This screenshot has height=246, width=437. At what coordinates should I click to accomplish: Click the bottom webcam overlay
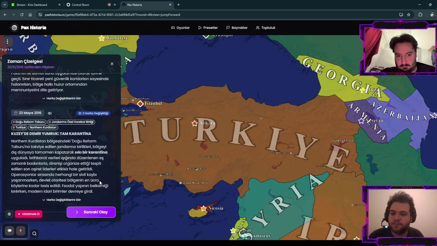[x=400, y=213]
